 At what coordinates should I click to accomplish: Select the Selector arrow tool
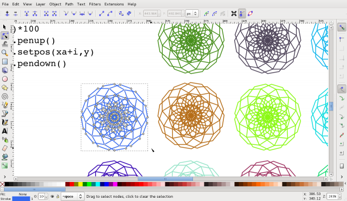pyautogui.click(x=4, y=27)
